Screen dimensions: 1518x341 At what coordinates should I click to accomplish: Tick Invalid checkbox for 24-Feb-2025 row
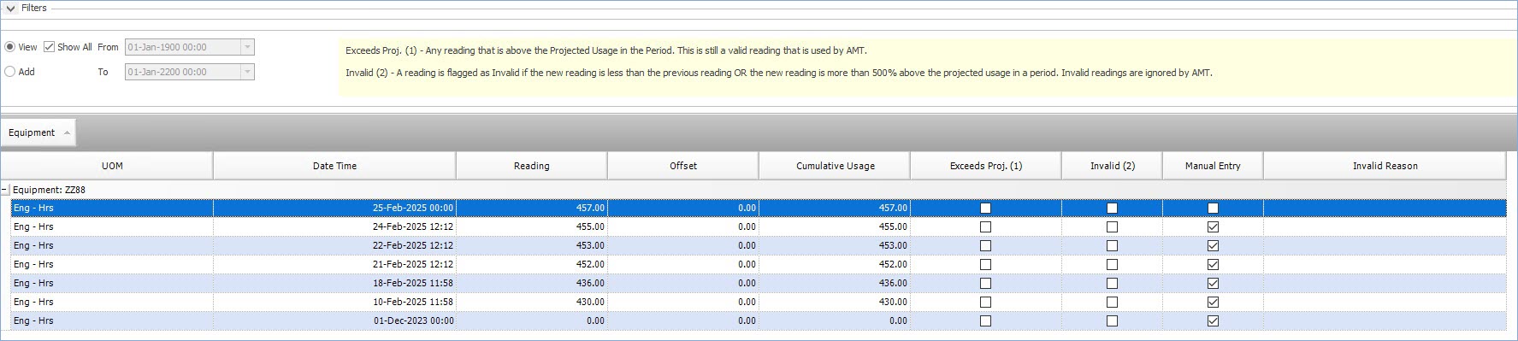coord(1112,226)
